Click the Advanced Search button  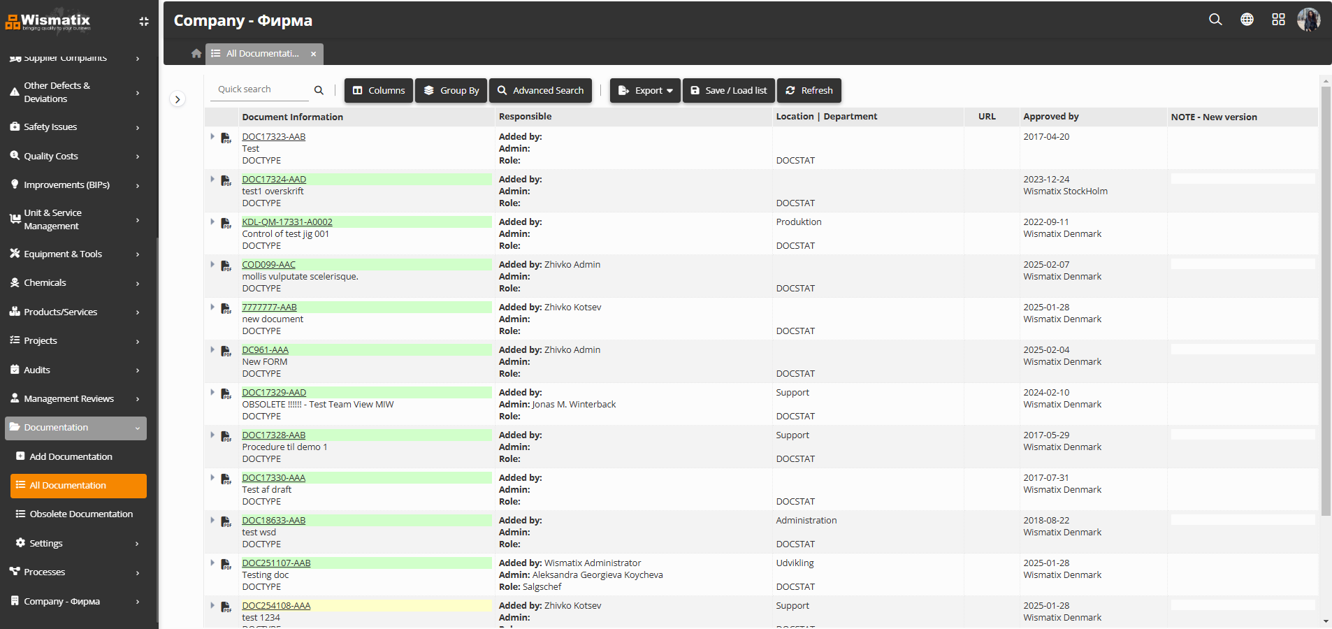pyautogui.click(x=540, y=90)
